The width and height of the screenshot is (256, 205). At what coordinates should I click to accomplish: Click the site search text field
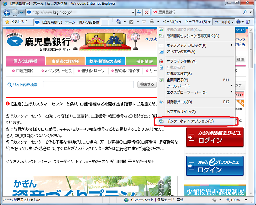[x=88, y=84]
